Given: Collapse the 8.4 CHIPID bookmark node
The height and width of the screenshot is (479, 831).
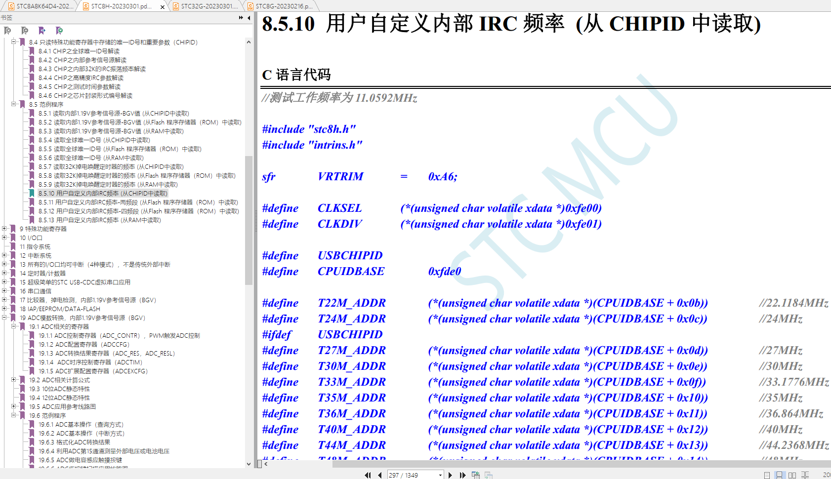Looking at the screenshot, I should click(14, 42).
